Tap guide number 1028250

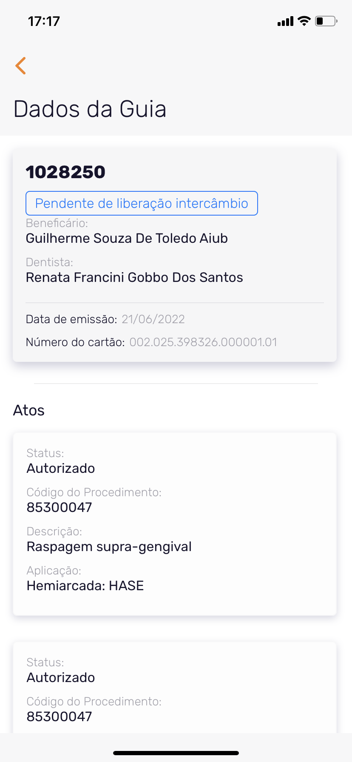pyautogui.click(x=65, y=172)
